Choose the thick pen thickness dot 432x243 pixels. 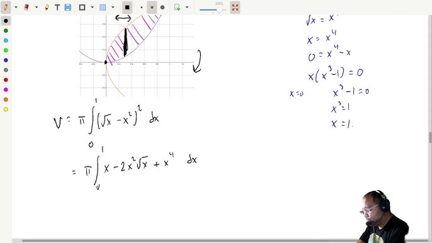coord(162,8)
